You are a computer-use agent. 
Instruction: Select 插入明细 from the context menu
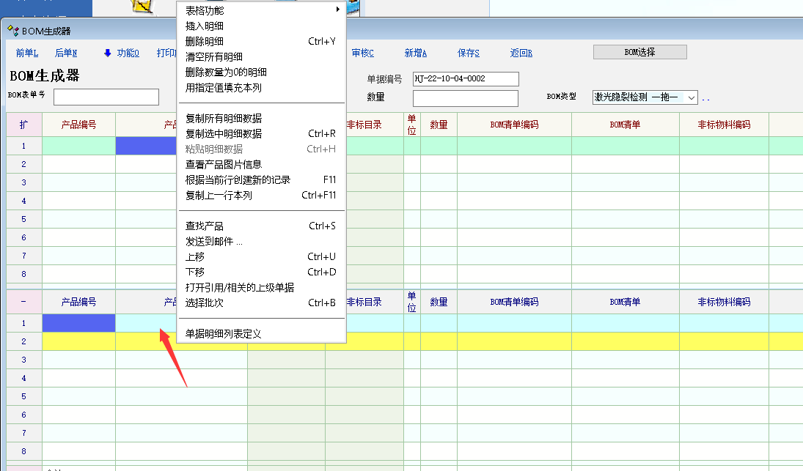[x=205, y=26]
